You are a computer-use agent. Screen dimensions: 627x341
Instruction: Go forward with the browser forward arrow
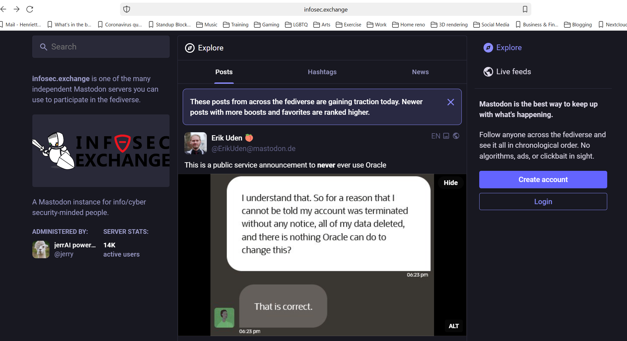tap(16, 9)
